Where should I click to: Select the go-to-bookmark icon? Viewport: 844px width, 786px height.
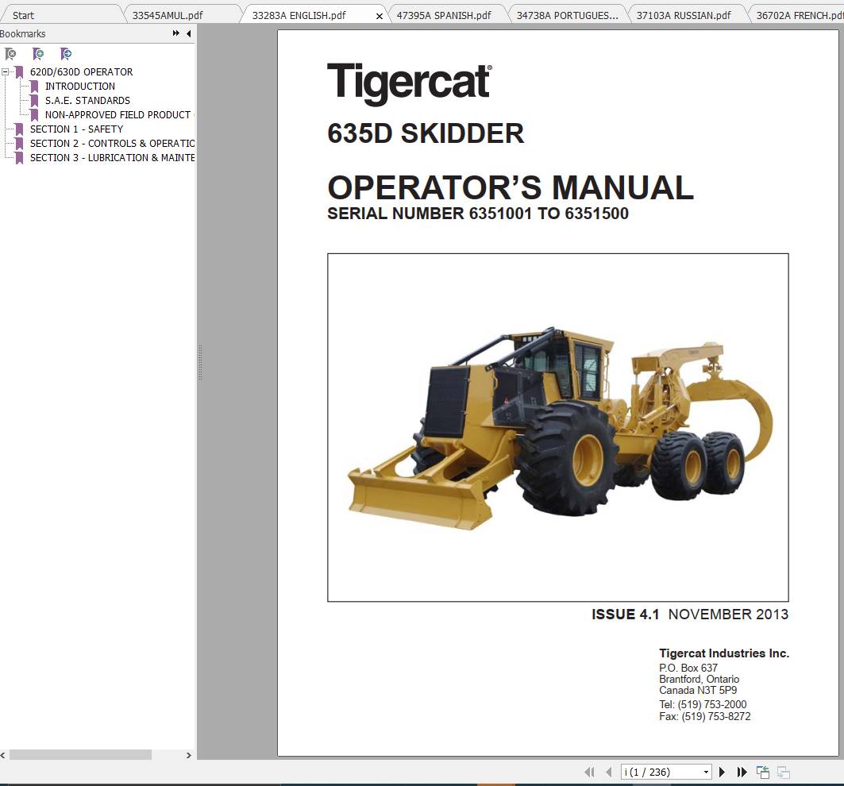point(67,54)
